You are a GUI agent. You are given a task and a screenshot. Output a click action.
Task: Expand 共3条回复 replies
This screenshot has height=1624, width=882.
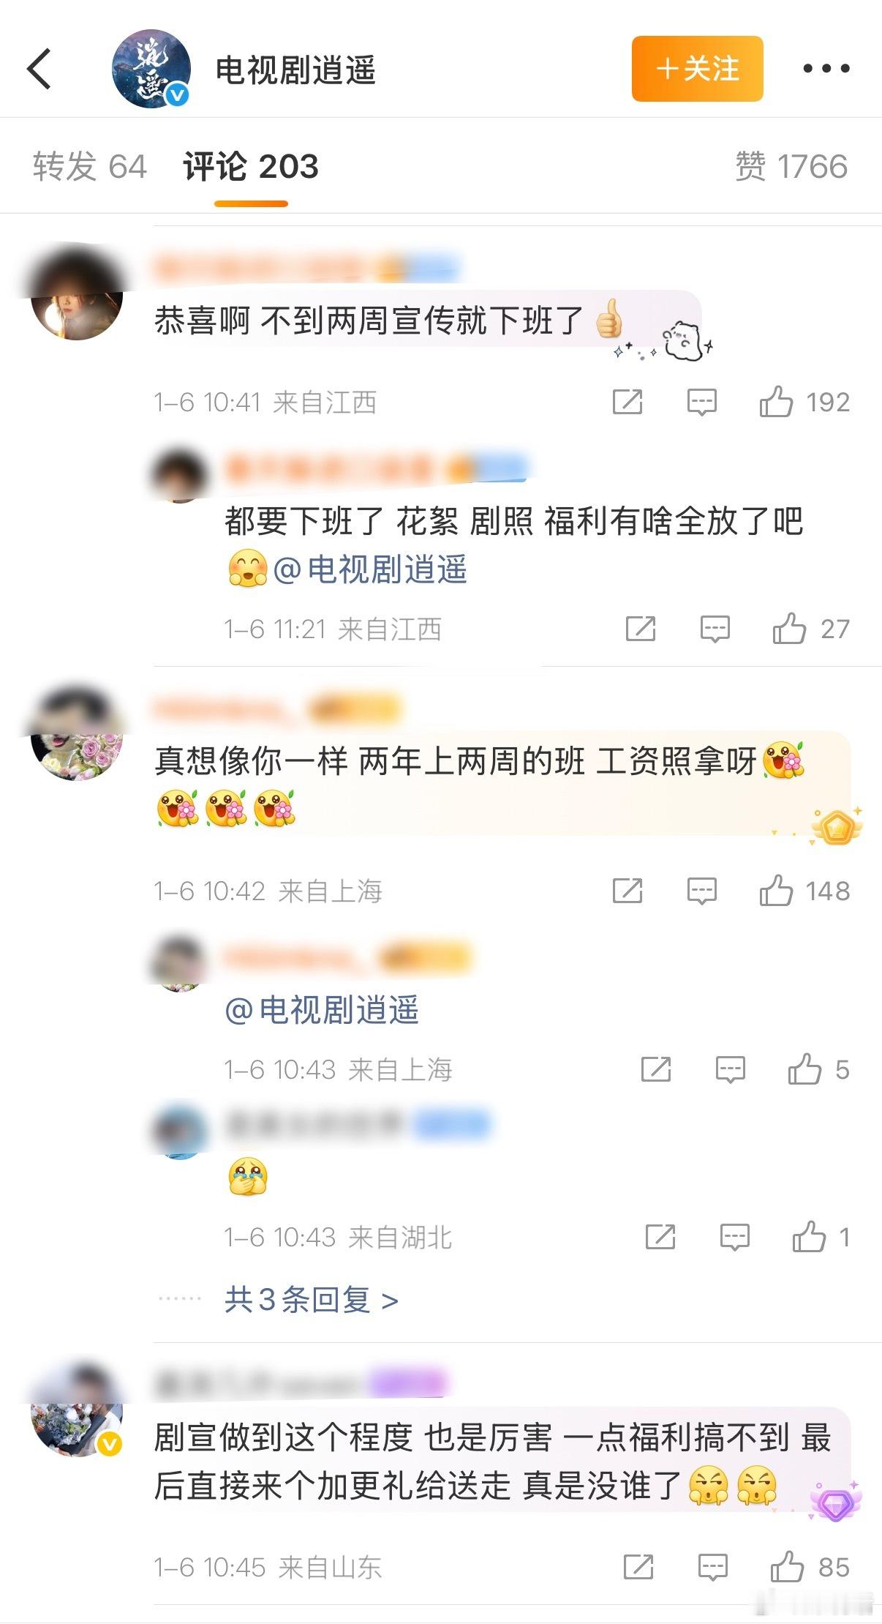point(312,1300)
